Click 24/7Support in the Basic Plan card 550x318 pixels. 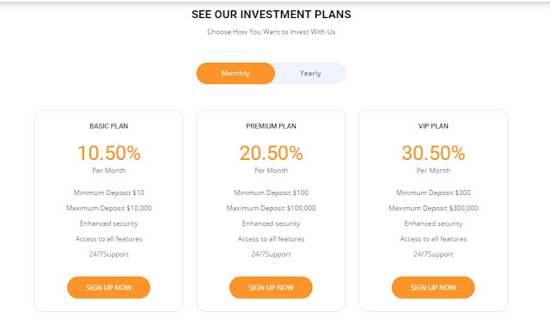click(x=109, y=254)
